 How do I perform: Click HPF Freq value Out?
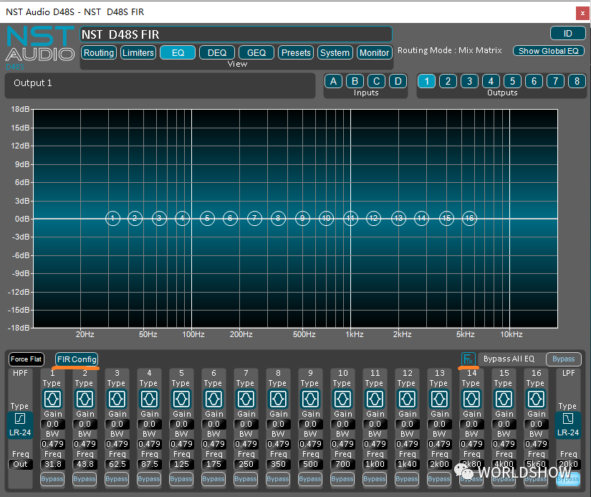[20, 464]
